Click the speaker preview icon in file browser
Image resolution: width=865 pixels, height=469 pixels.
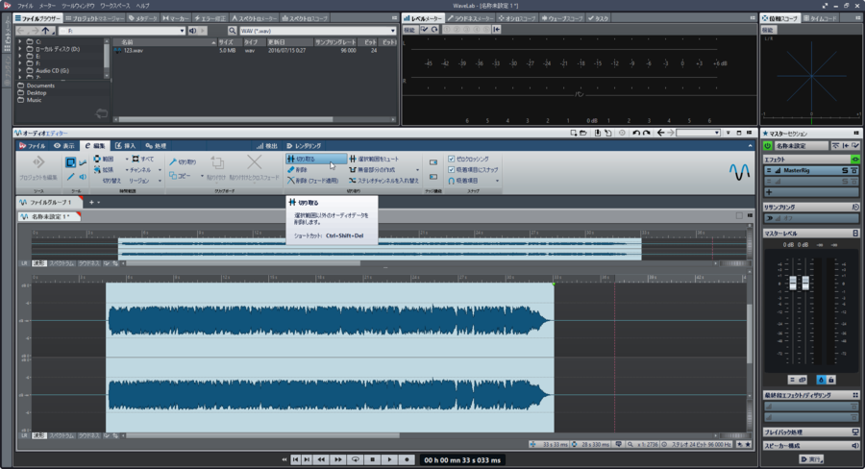point(192,31)
